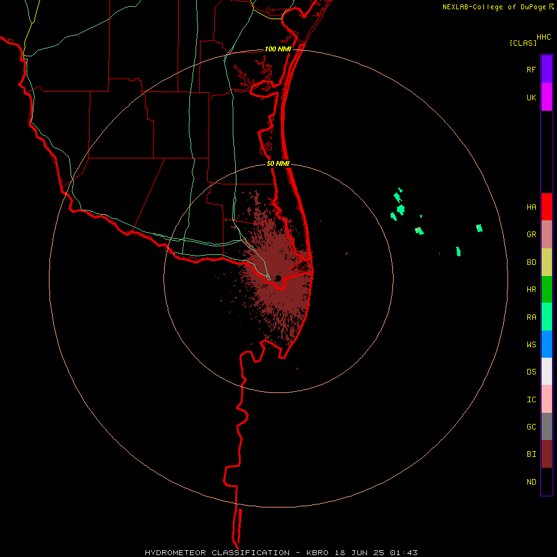Click the black radar site dot at center
This screenshot has width=557, height=557.
(x=278, y=278)
